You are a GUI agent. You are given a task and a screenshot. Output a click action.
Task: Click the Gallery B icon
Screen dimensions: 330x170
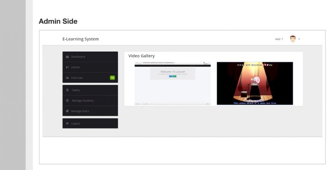tap(67, 90)
